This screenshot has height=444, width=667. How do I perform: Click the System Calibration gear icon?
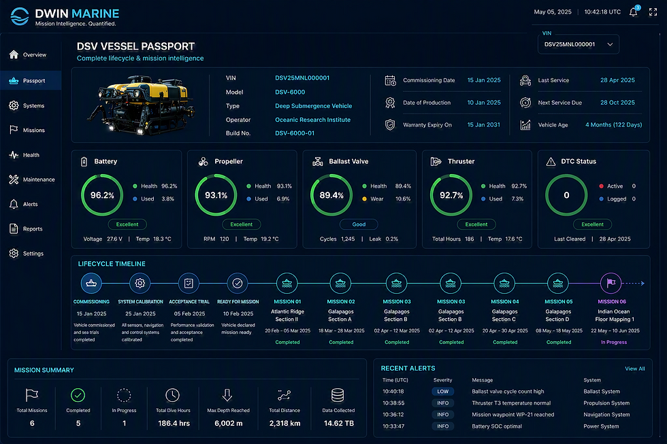click(140, 283)
